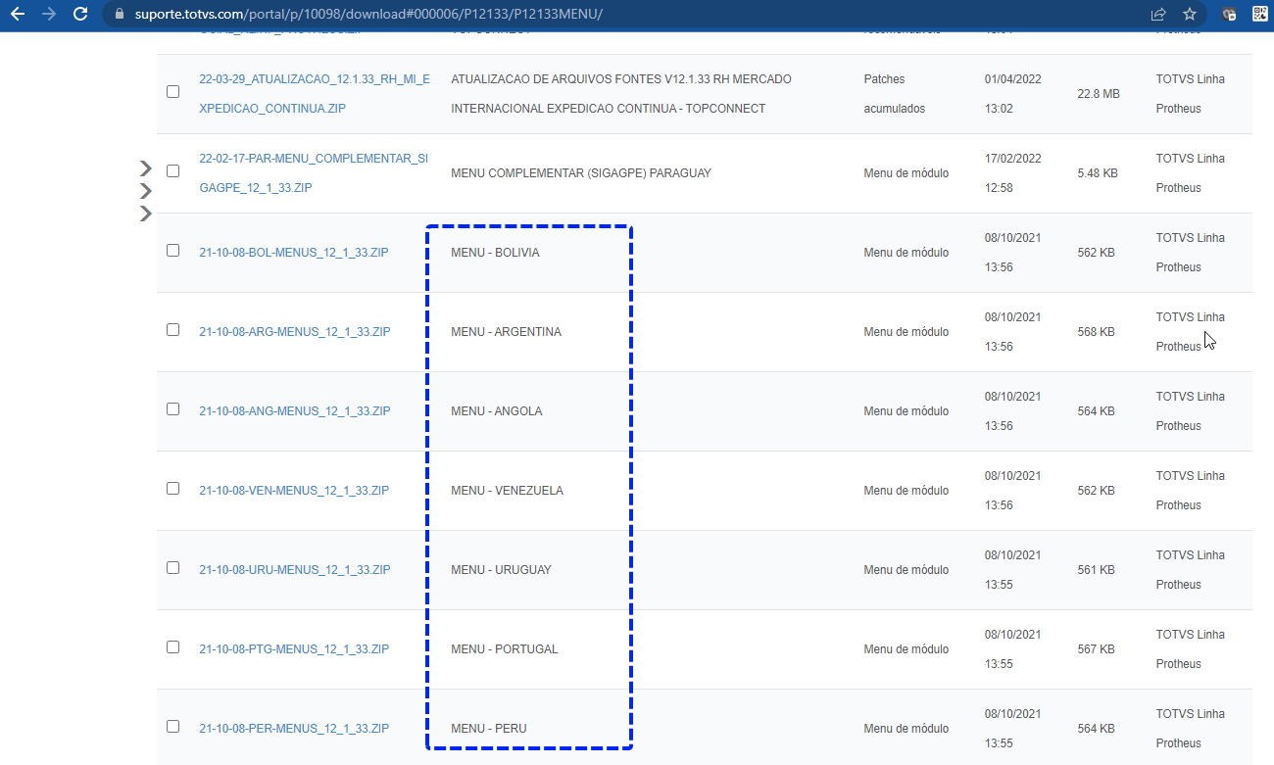This screenshot has height=765, width=1274.
Task: Tick checkbox for 22-03-29_ATUALIZACAO_12.1.33_RH_MI file
Action: [x=173, y=91]
